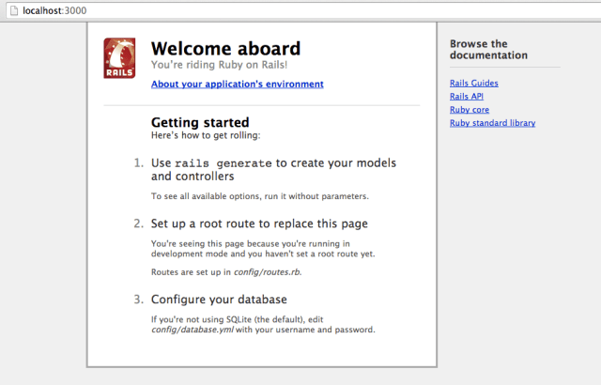The width and height of the screenshot is (601, 385).
Task: Click "You're seeing this page because" paragraph
Action: [263, 249]
